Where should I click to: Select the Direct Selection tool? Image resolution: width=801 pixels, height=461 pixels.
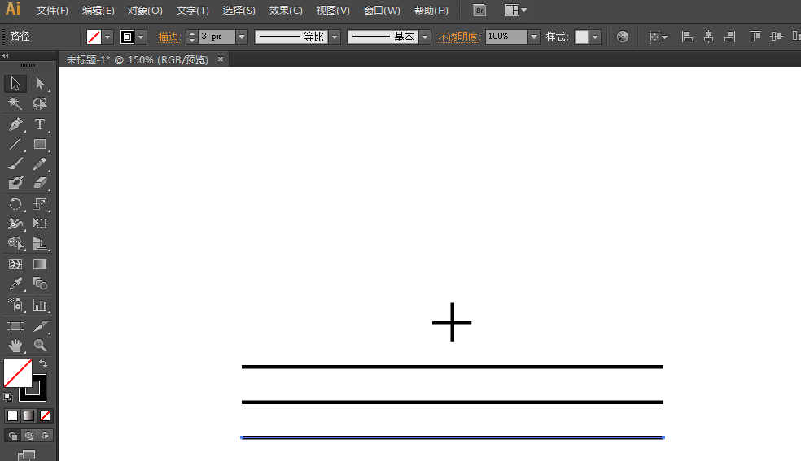40,83
